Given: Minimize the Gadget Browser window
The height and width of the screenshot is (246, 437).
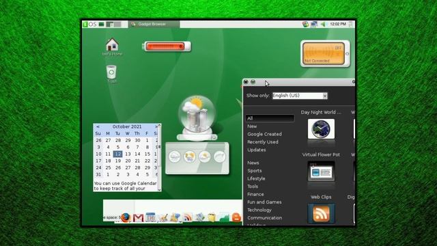Looking at the screenshot, I should point(253,82).
